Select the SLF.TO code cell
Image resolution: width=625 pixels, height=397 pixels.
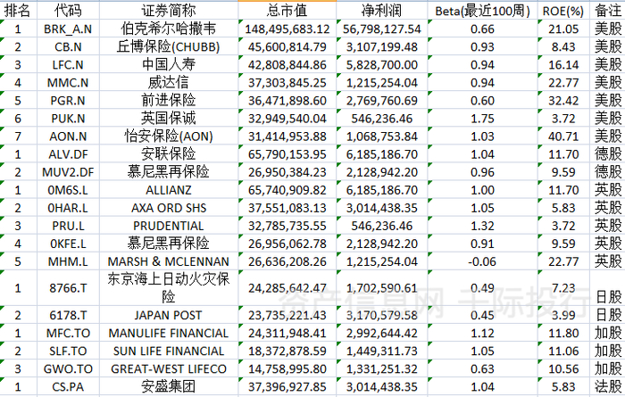pyautogui.click(x=68, y=351)
